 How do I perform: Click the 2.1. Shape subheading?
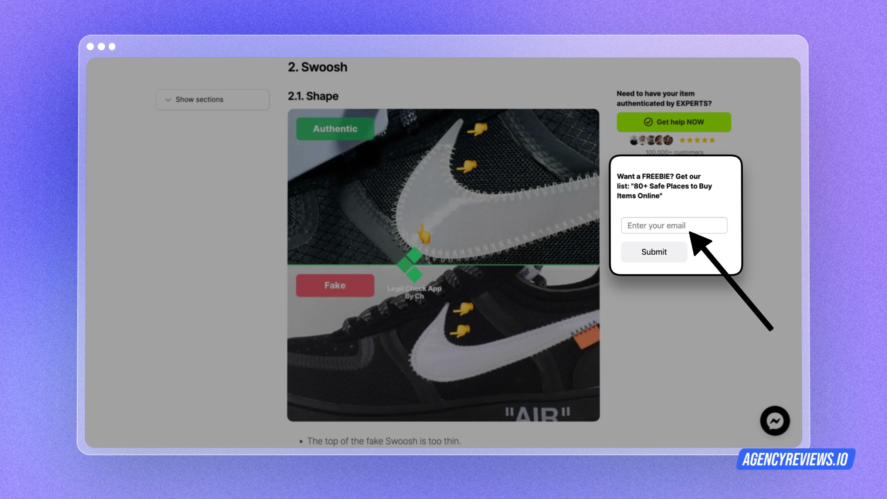313,96
